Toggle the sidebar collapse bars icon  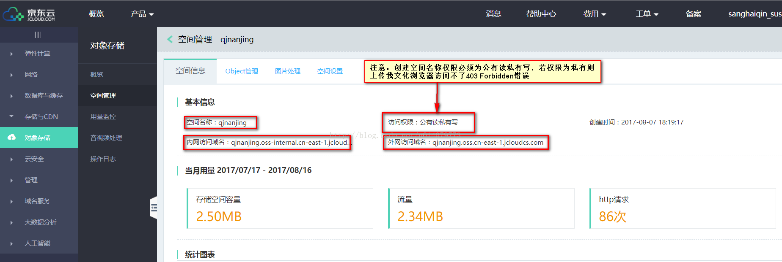tap(38, 35)
